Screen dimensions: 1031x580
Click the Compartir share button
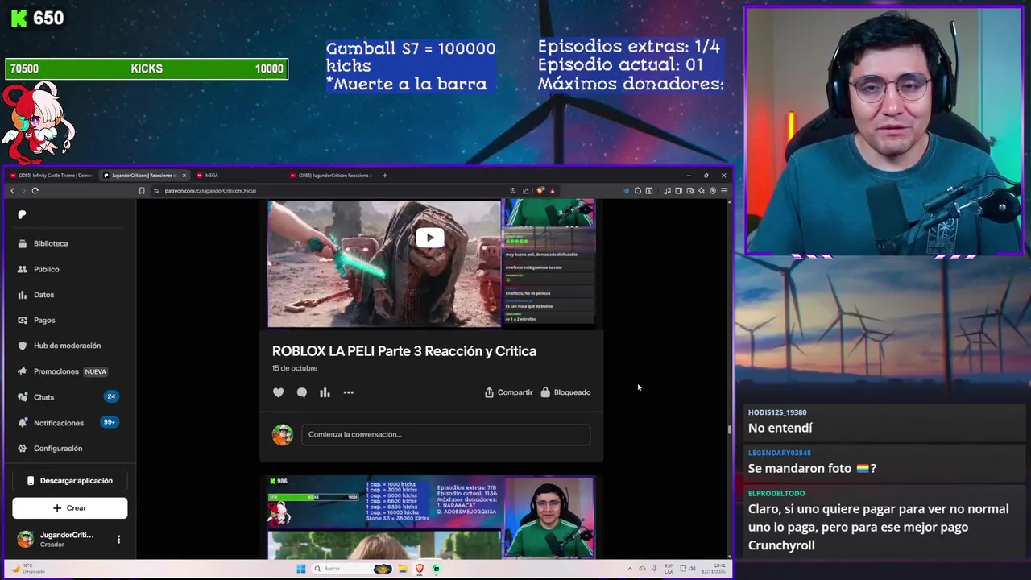(x=508, y=392)
